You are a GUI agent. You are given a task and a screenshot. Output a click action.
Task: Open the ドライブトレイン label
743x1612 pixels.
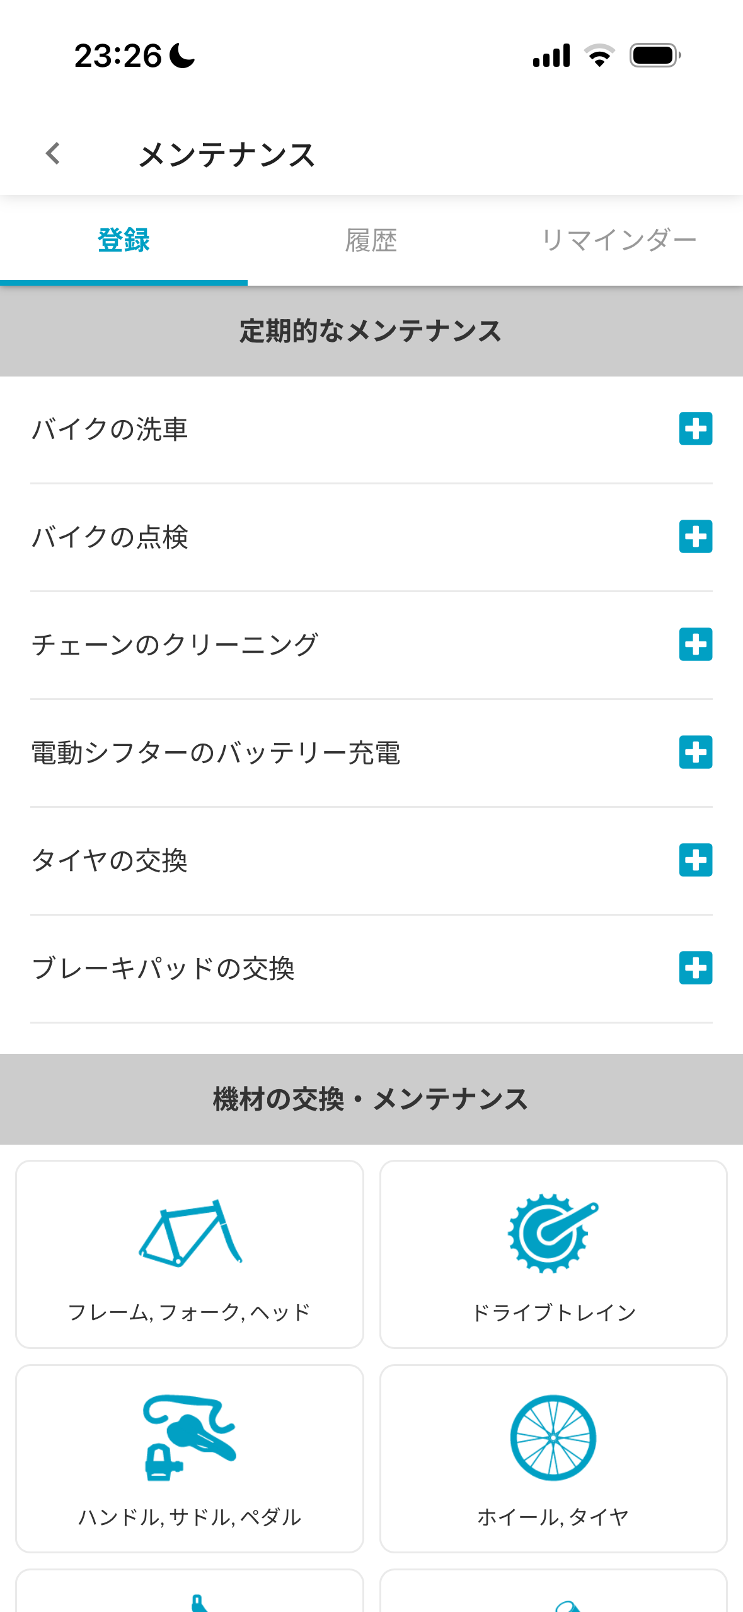pos(553,1312)
